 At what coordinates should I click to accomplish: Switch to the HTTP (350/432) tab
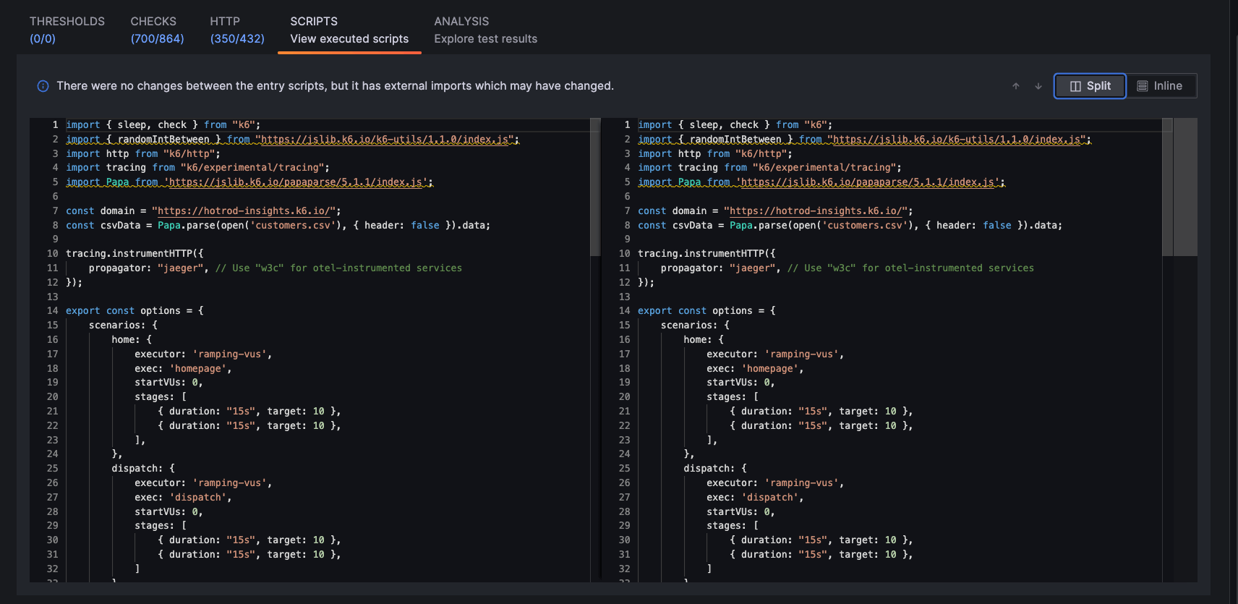(237, 30)
